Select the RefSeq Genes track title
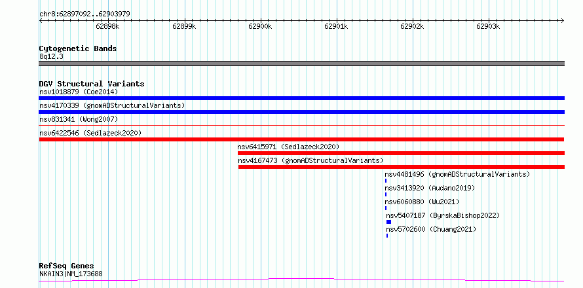 coord(67,266)
